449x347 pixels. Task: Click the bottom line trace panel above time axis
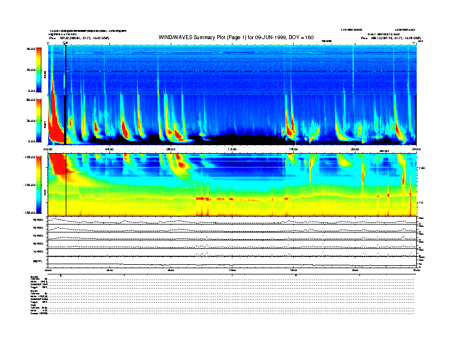[x=232, y=262]
